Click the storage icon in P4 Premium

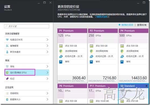click(x=122, y=46)
